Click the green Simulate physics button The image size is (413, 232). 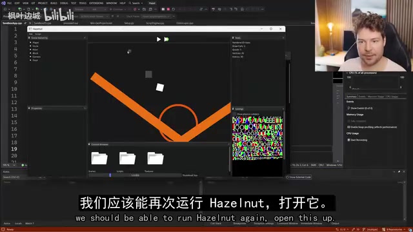point(166,39)
